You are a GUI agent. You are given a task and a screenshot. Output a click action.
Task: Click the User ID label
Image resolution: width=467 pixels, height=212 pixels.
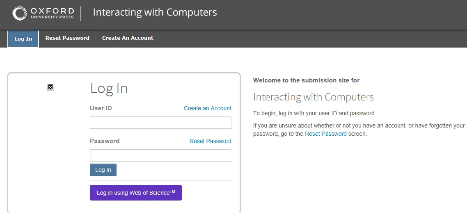pyautogui.click(x=101, y=108)
